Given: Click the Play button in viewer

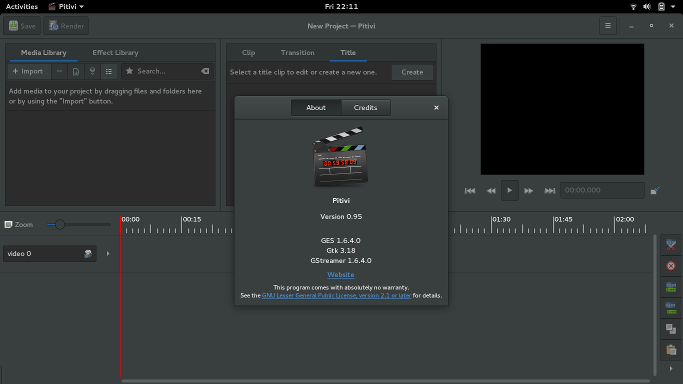Looking at the screenshot, I should tap(509, 190).
